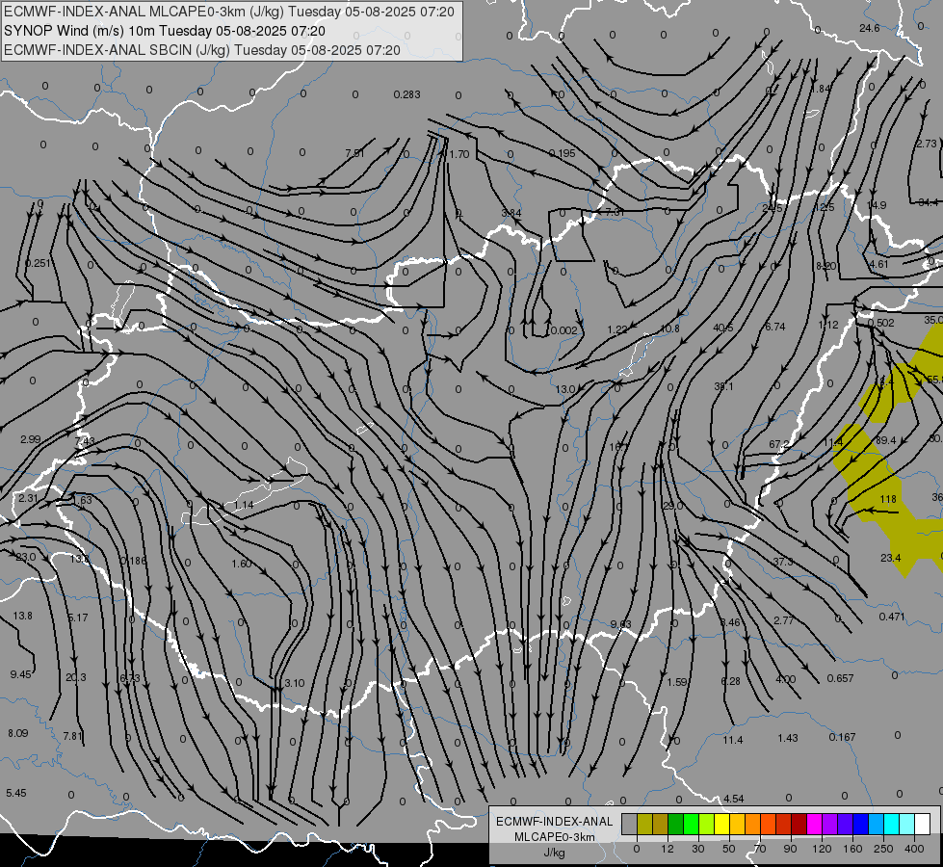This screenshot has width=943, height=867.
Task: Click the map value 0.283
Action: point(407,94)
